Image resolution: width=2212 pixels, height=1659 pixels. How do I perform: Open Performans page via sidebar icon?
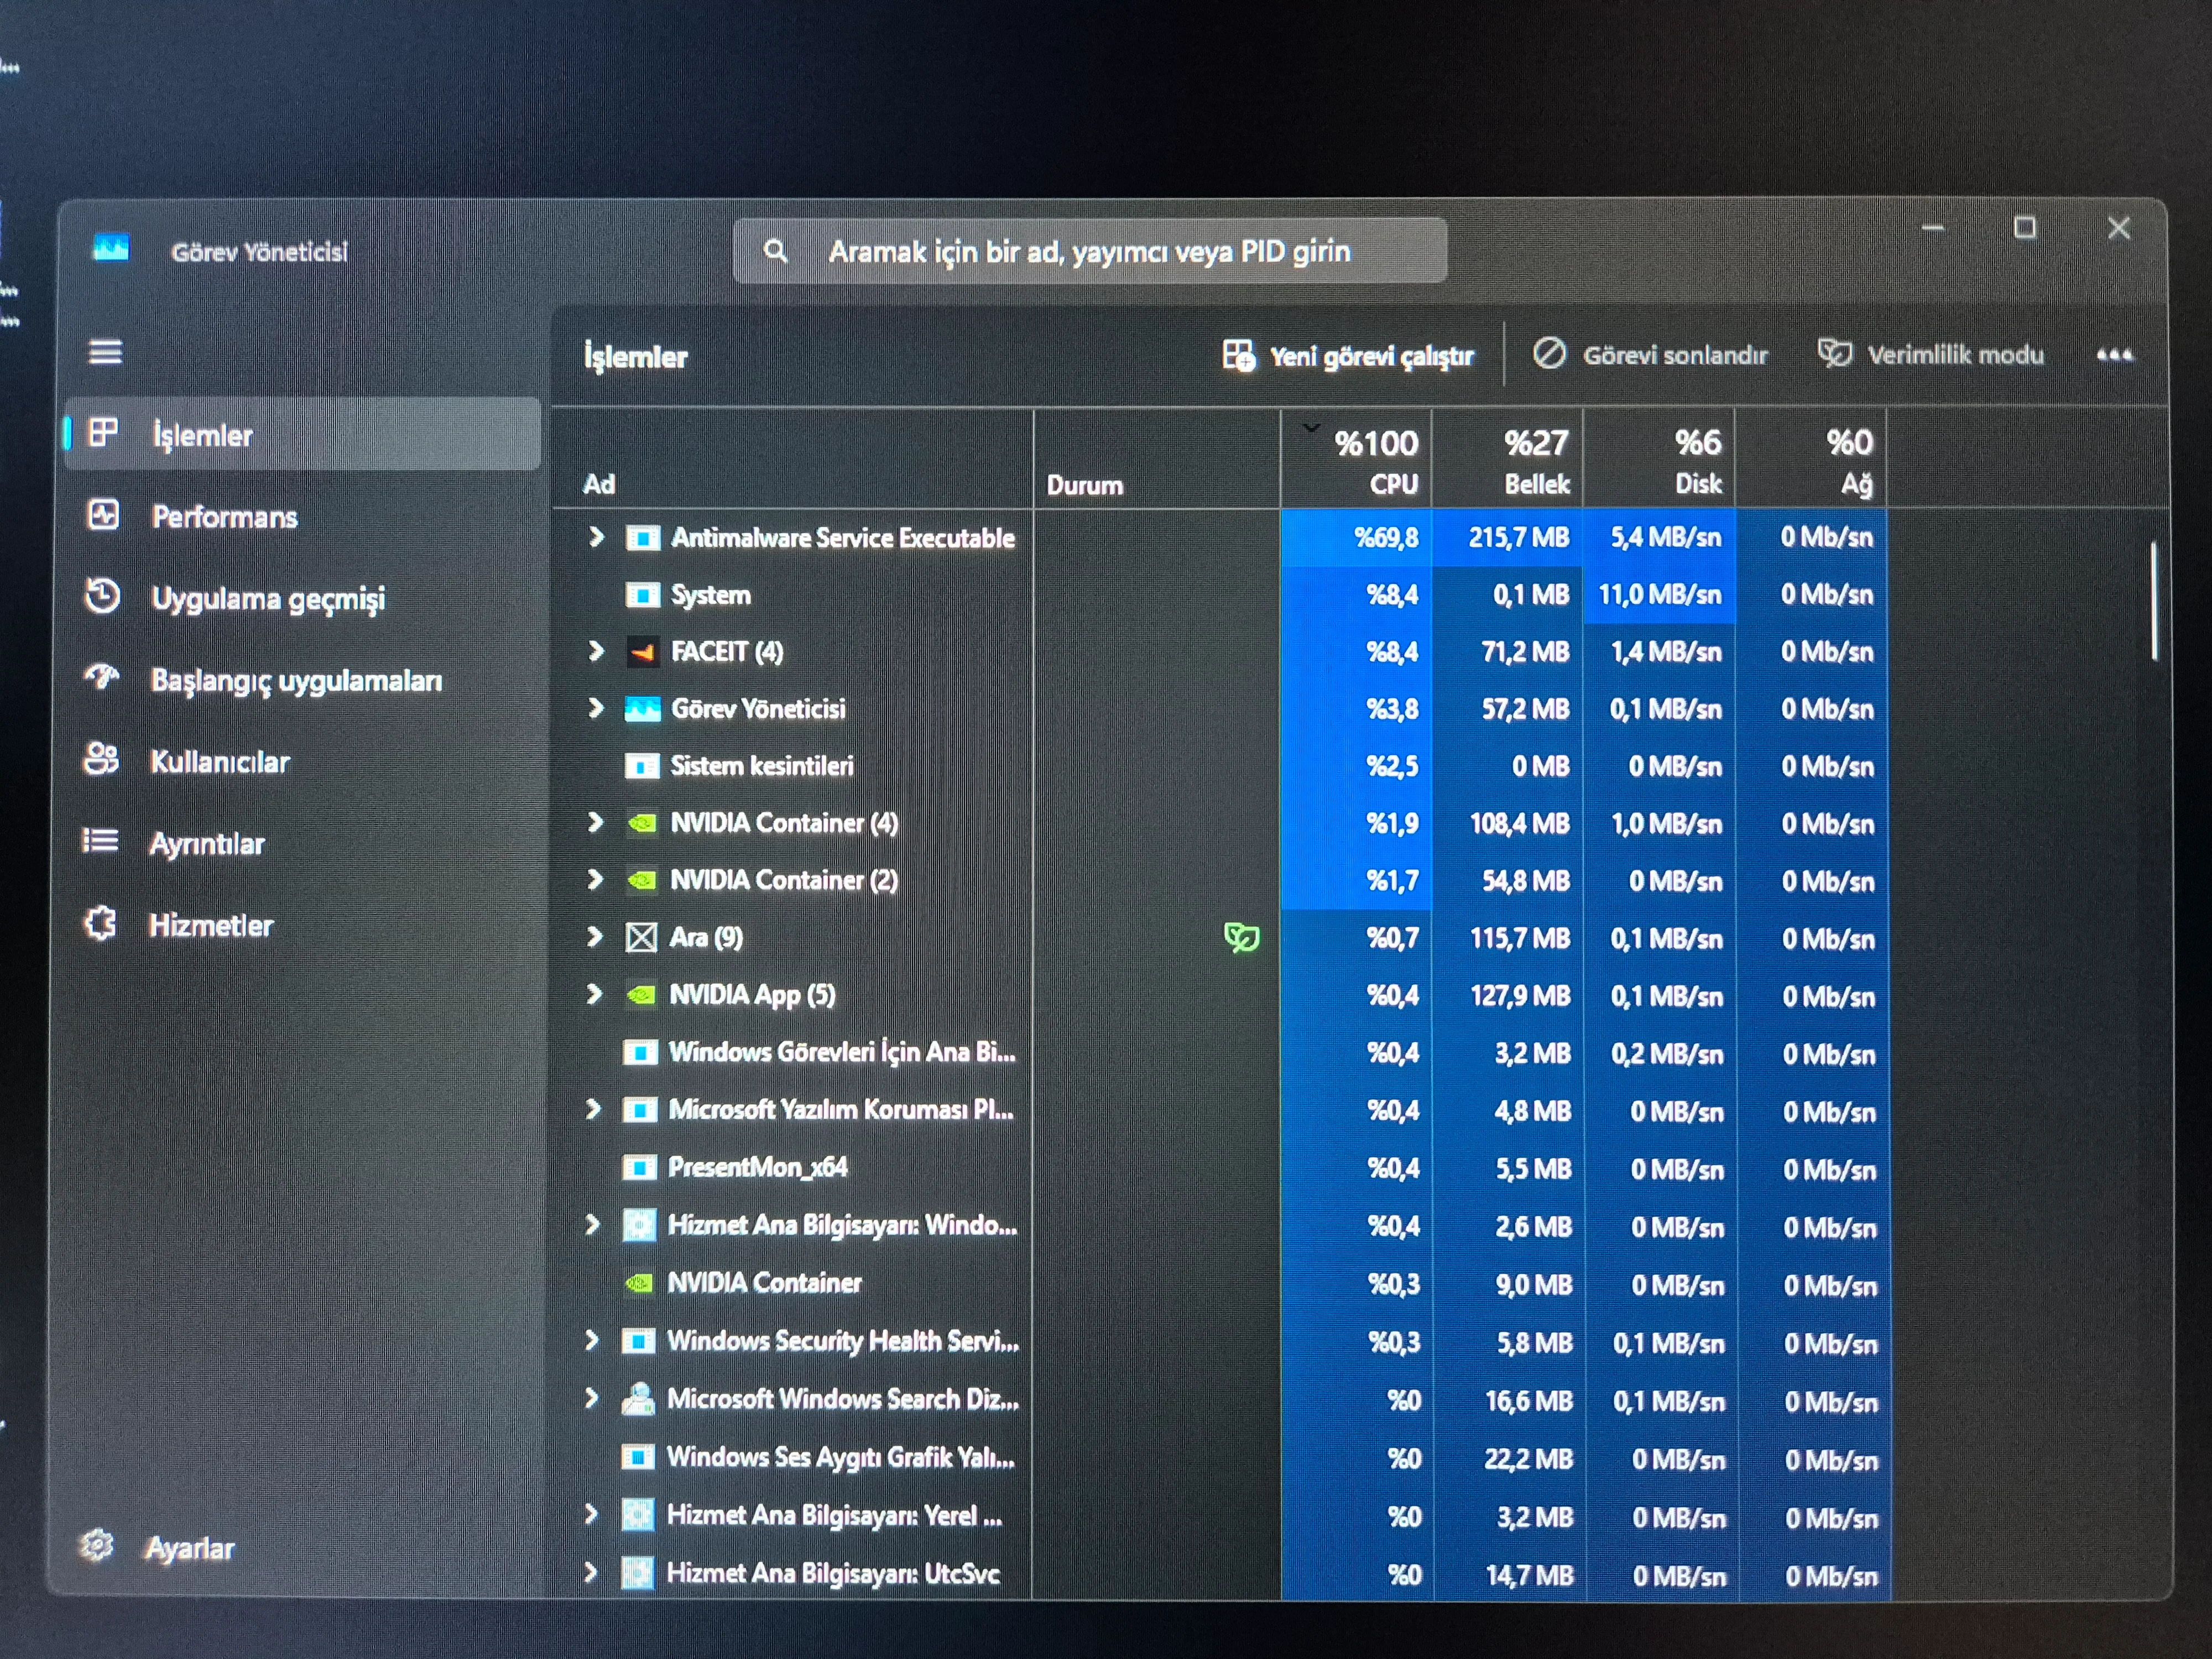(x=103, y=515)
